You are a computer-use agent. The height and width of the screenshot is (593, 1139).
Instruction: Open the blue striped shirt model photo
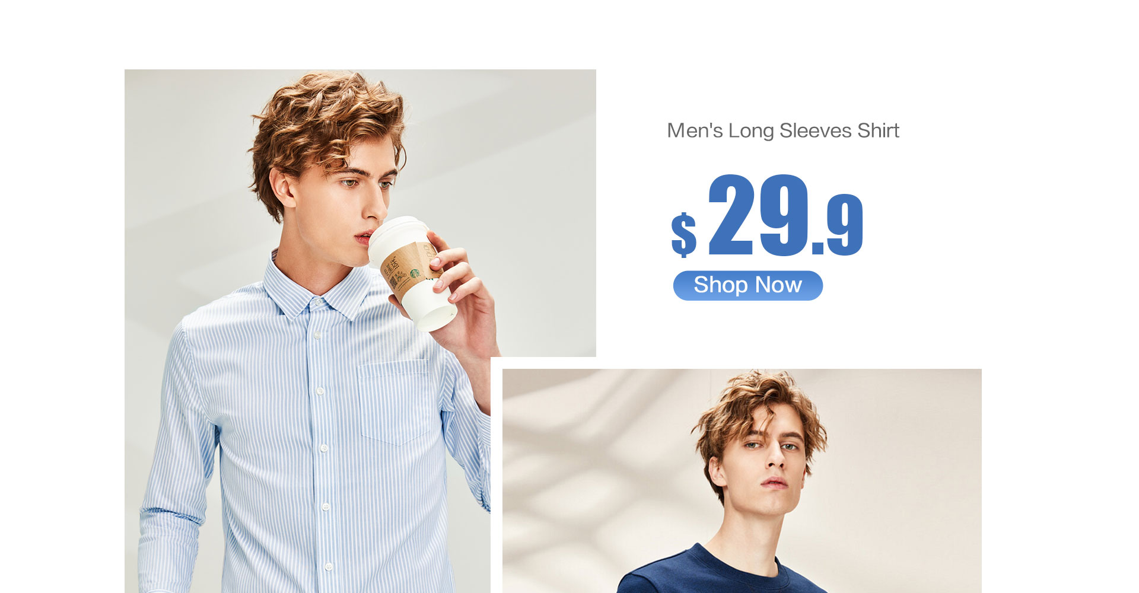pos(360,331)
